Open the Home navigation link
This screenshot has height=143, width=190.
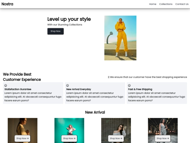tap(153, 4)
